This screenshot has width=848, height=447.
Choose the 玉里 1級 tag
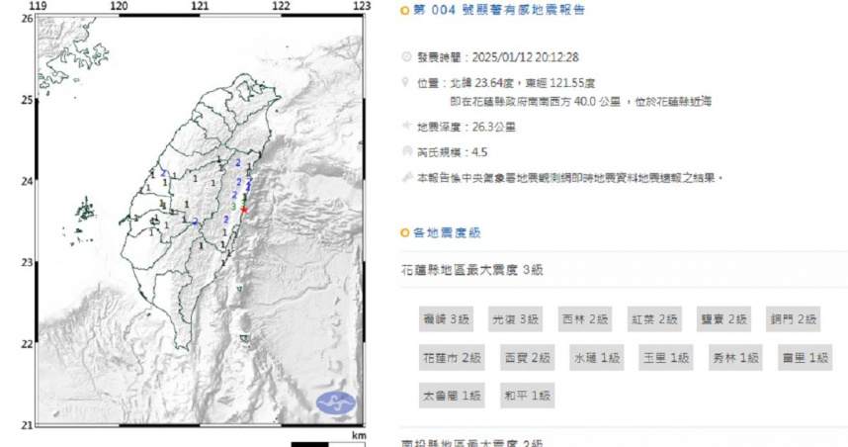pos(666,358)
